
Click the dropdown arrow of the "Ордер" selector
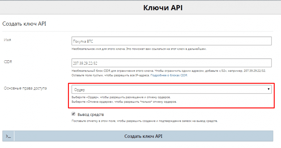point(268,89)
